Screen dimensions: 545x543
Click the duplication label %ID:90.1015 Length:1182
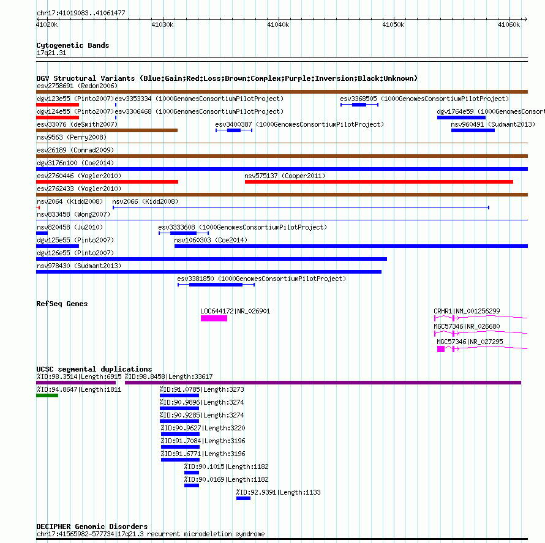click(x=227, y=466)
